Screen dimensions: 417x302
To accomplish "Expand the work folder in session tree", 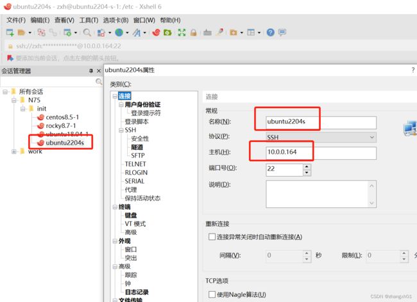I will tap(14, 152).
